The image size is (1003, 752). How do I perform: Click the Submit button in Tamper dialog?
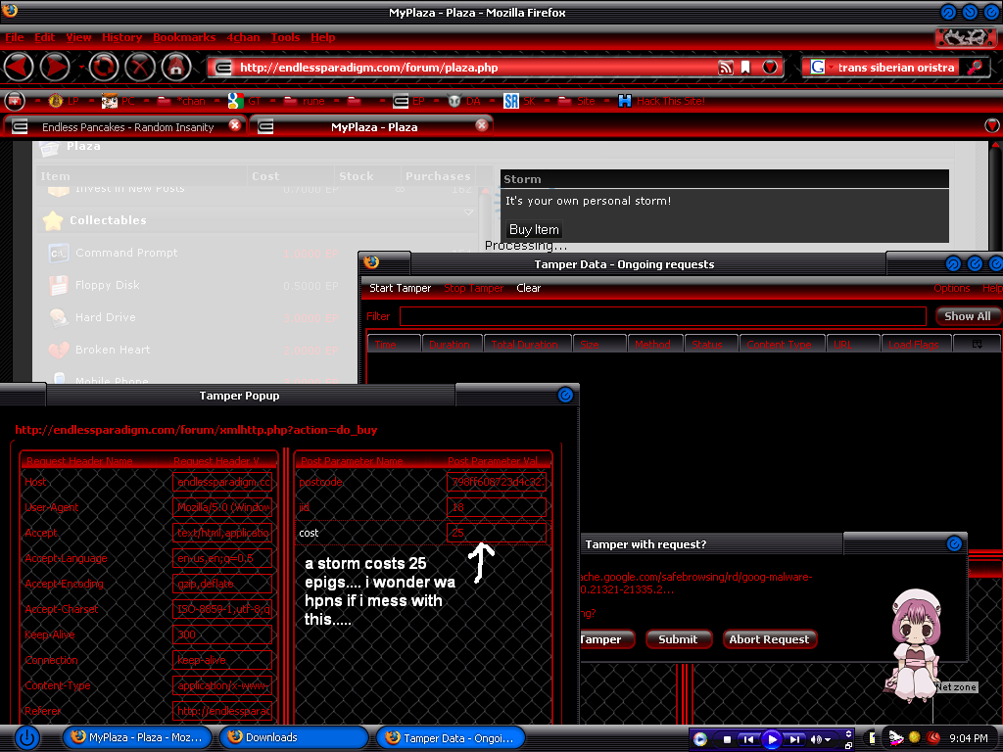[678, 638]
